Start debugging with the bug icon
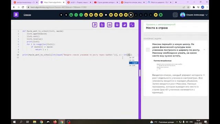Screen dimensions: 220x124 tap(110, 25)
